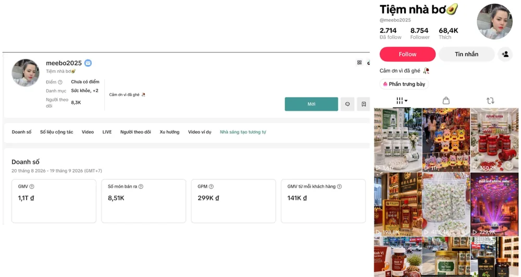Click the 8,3K follower value in creator card
Screen dimensions: 521x277
tap(76, 102)
